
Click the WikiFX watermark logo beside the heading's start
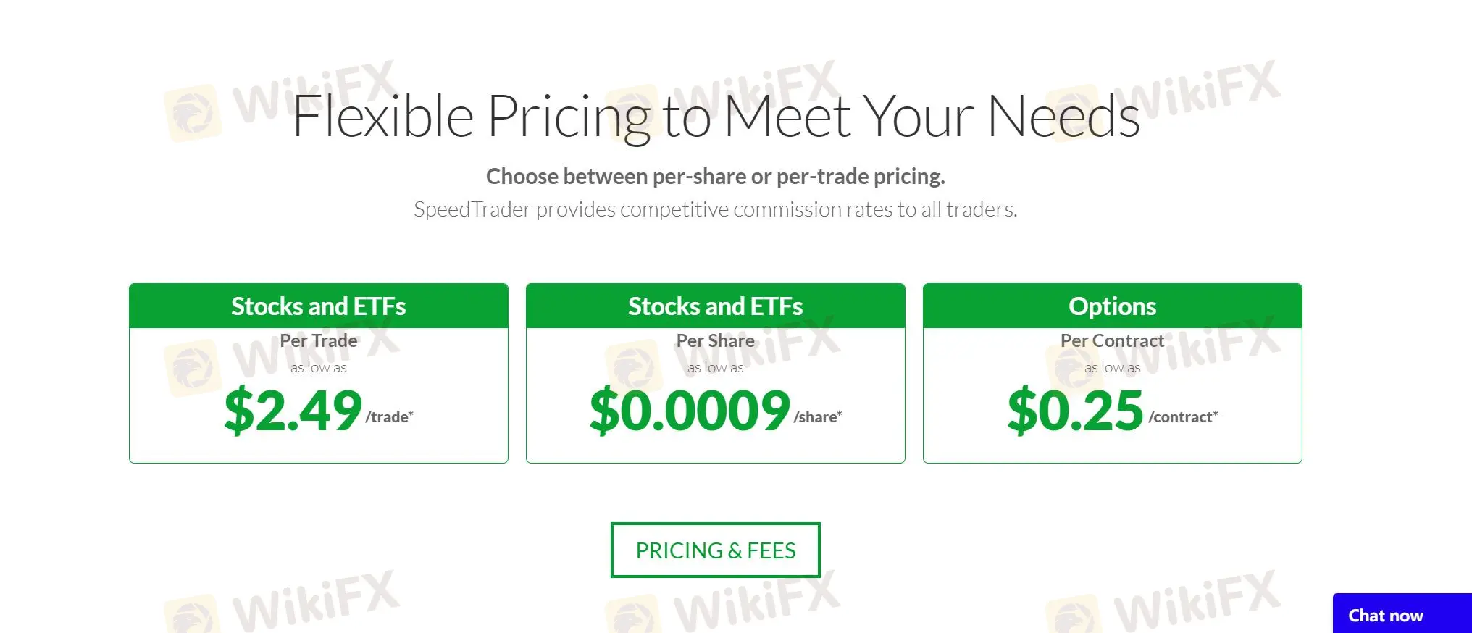(193, 112)
